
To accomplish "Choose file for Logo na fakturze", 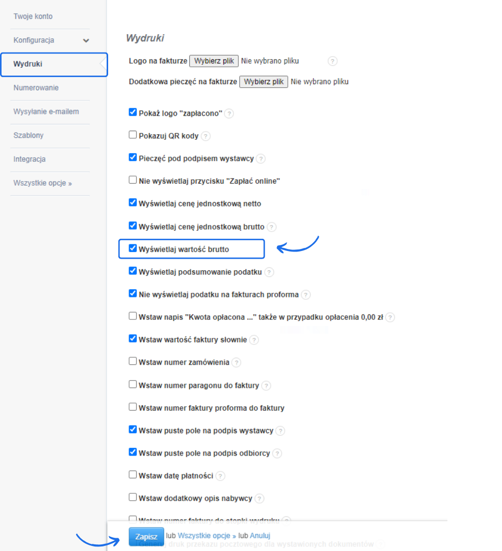I will coord(214,61).
